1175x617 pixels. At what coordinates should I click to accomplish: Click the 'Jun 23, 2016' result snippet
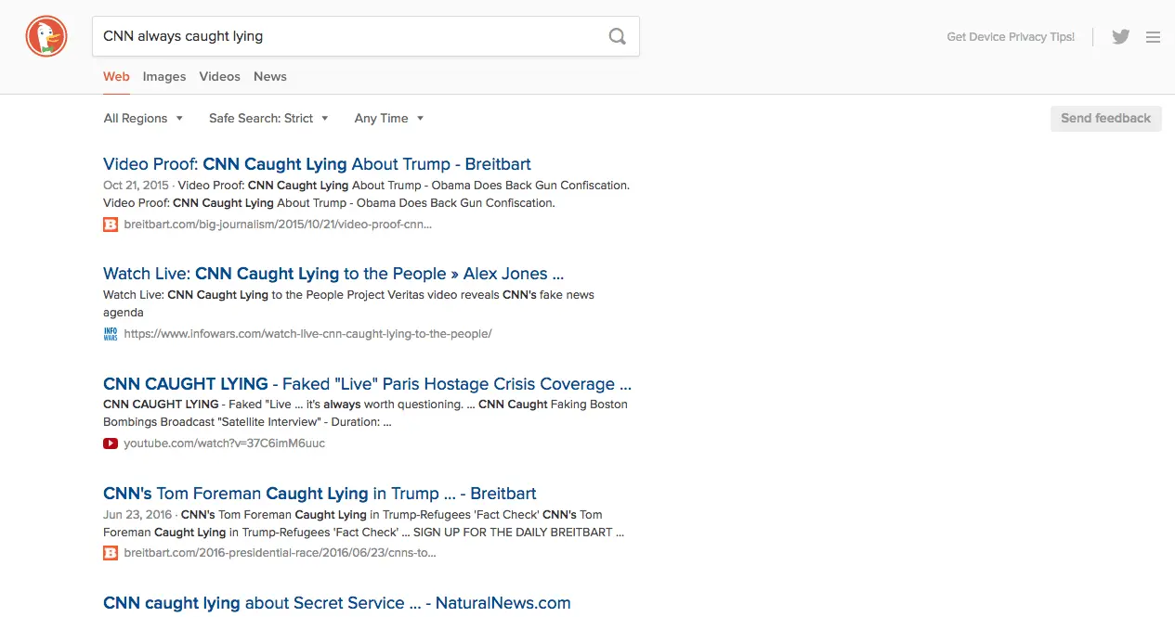click(363, 523)
